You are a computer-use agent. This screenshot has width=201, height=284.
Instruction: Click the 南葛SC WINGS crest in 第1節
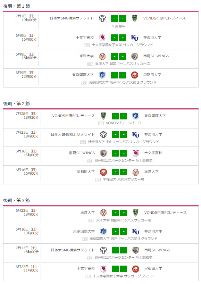point(135,57)
